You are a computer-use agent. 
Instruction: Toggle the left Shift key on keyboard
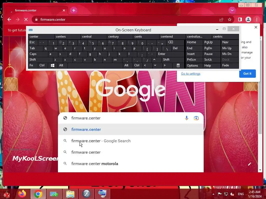[x=41, y=60]
